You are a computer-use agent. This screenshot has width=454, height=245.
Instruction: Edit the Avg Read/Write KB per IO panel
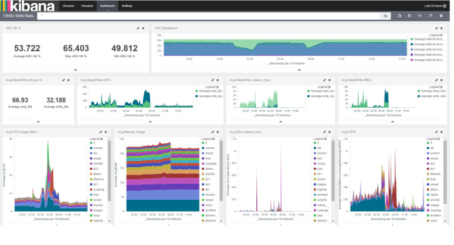point(63,80)
